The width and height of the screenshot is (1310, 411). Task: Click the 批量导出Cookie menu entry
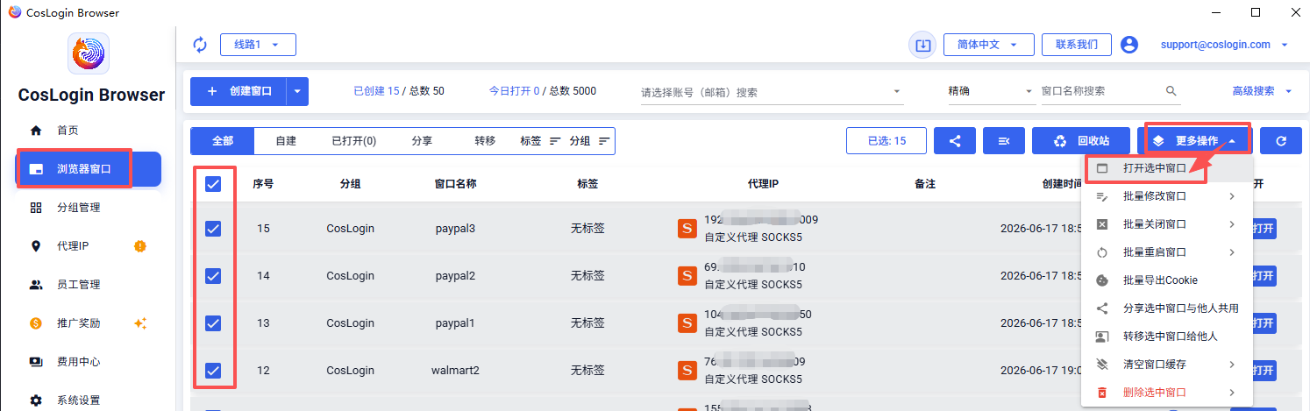(x=1168, y=280)
